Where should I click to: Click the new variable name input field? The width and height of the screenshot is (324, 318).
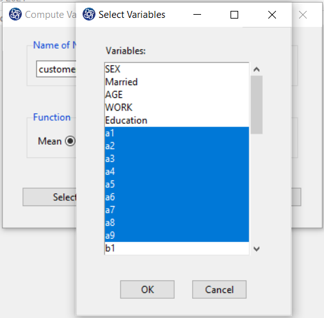(56, 69)
